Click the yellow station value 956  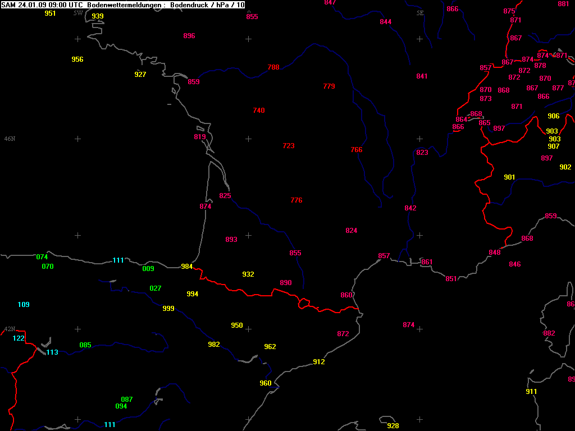77,59
